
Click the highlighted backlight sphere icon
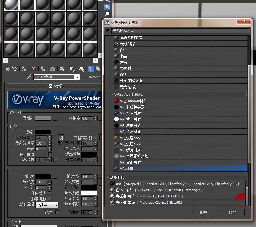click(x=107, y=6)
